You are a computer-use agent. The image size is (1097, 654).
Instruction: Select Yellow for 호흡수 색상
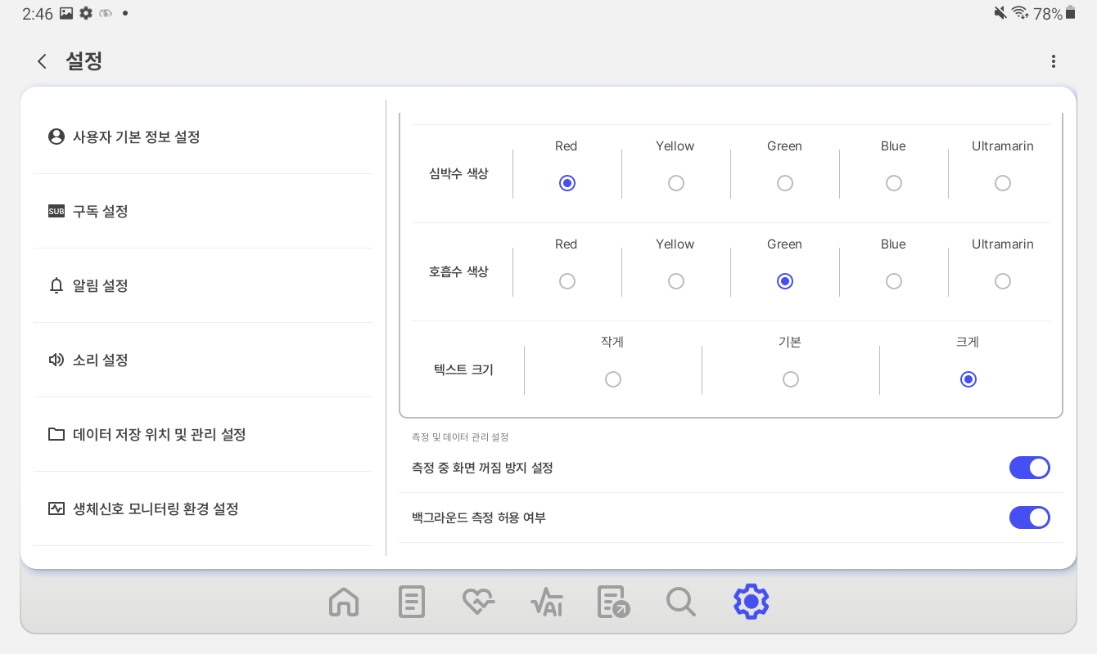pos(675,281)
